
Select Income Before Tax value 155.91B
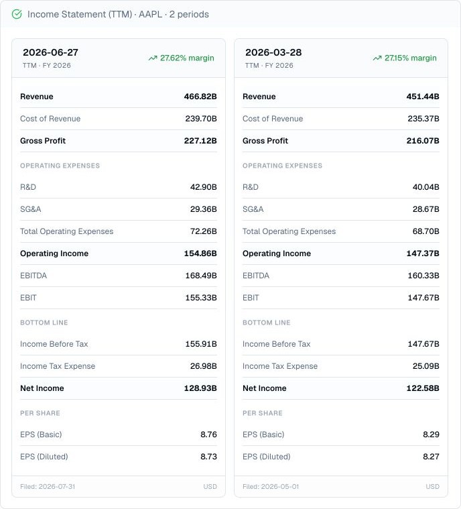[x=201, y=344]
